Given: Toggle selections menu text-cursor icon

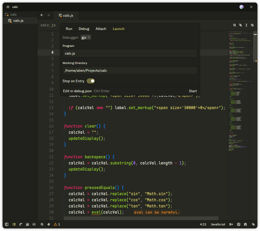Looking at the screenshot, I should coord(246,25).
